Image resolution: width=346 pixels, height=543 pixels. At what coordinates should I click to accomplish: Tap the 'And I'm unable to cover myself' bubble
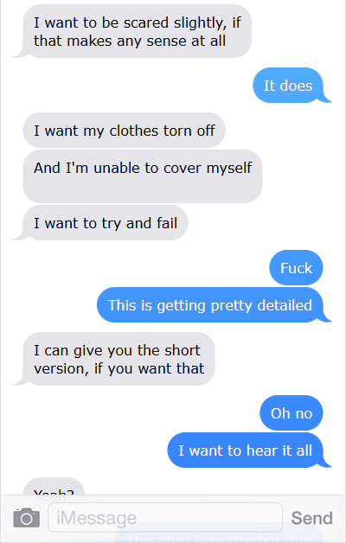pyautogui.click(x=143, y=176)
